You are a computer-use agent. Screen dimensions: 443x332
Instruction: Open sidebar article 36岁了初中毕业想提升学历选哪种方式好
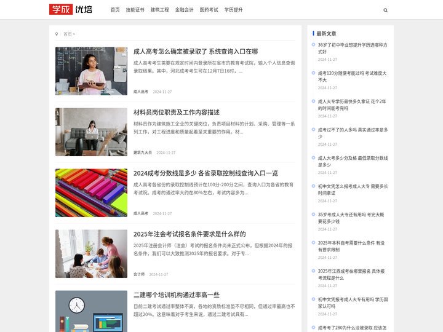coord(353,49)
